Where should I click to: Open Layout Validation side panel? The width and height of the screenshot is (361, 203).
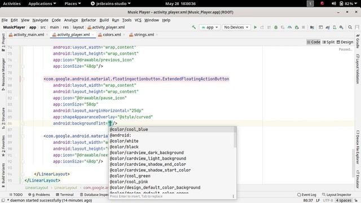pyautogui.click(x=358, y=69)
